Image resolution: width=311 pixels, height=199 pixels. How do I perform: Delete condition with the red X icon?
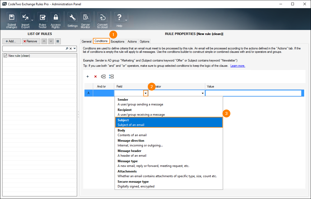(96, 76)
